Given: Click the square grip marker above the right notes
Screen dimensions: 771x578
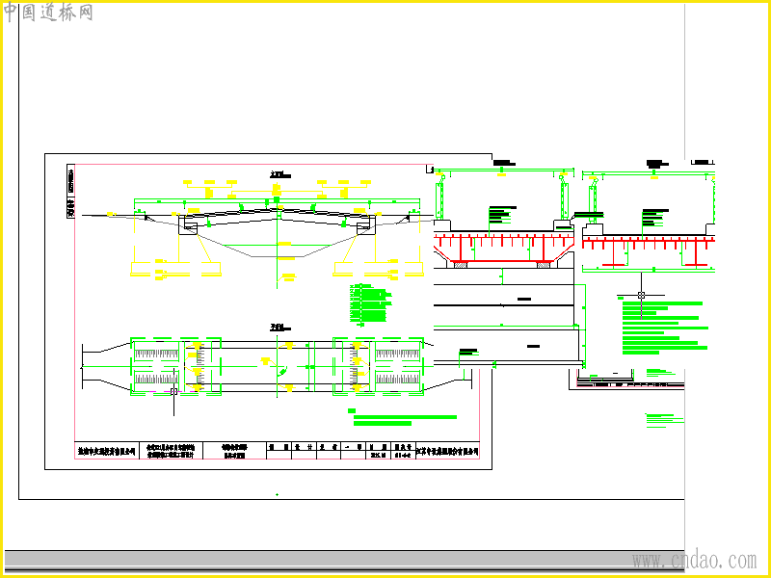Looking at the screenshot, I should pos(641,295).
